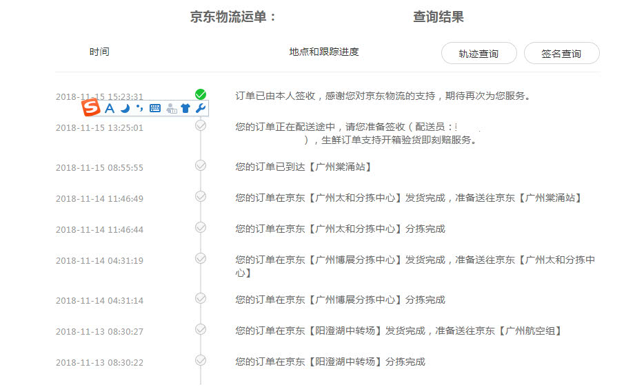Toggle punctuation mode in Sogou toolbar
The width and height of the screenshot is (635, 387).
pos(139,108)
